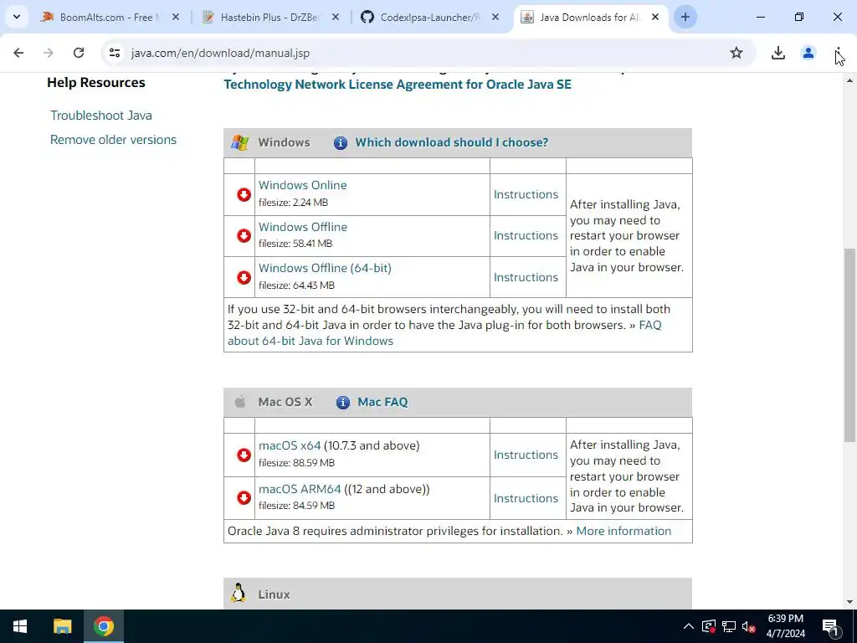857x643 pixels.
Task: Open the notification center icon
Action: (830, 626)
